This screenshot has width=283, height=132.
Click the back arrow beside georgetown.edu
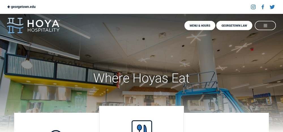coord(9,7)
